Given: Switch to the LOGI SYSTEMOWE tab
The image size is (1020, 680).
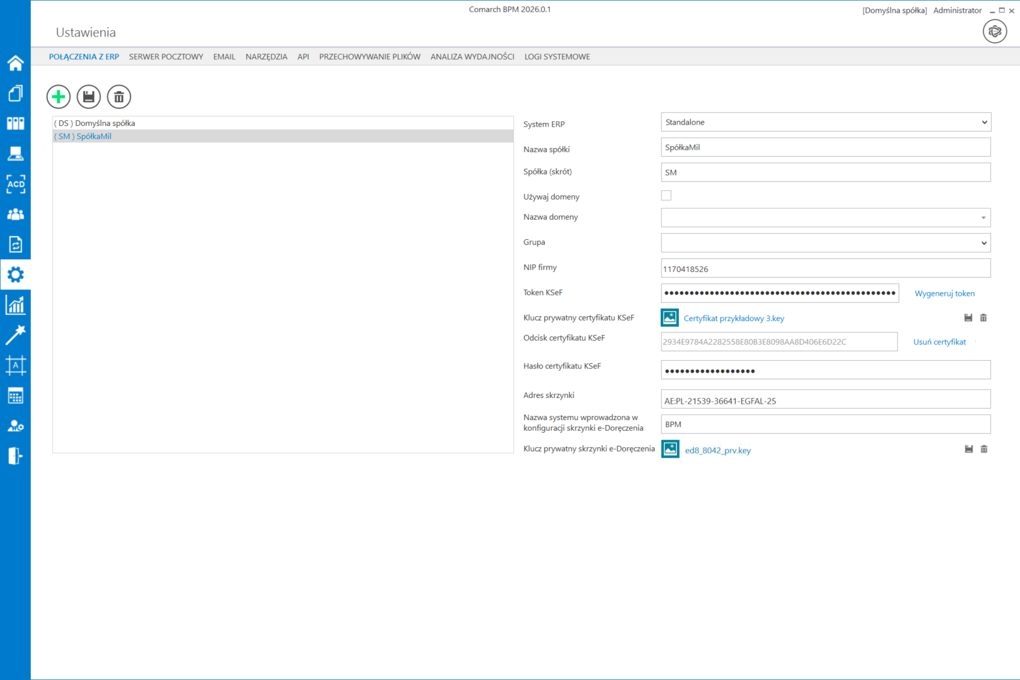Looking at the screenshot, I should [557, 57].
